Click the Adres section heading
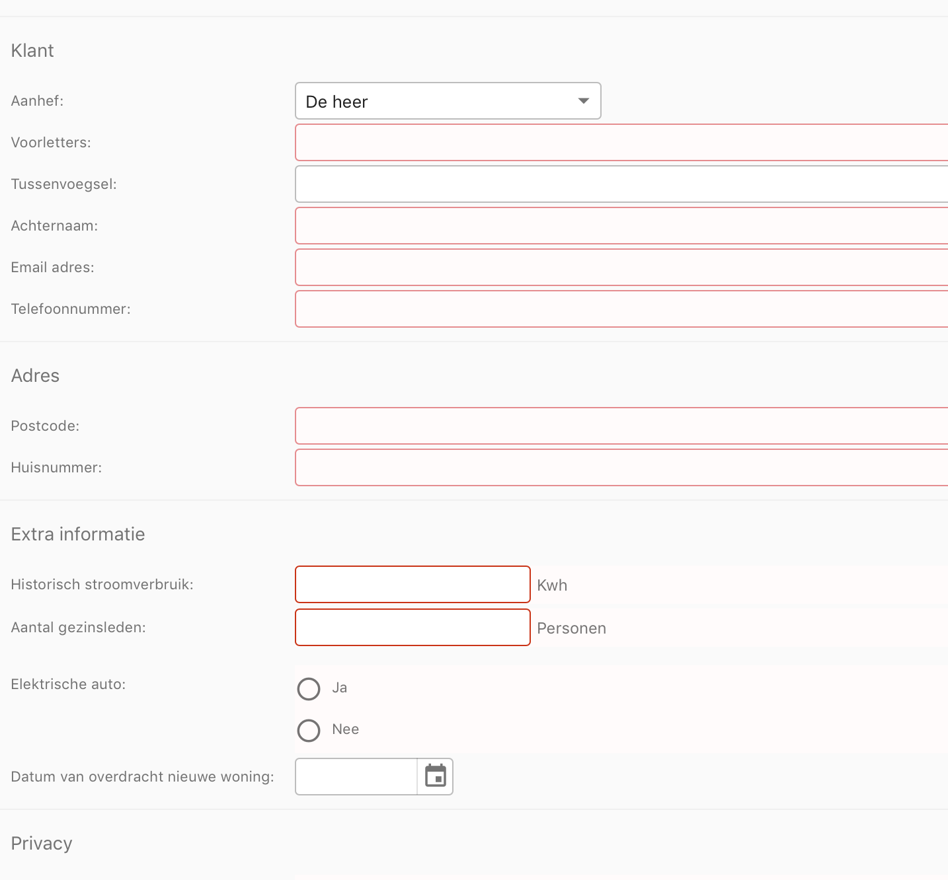Screen dimensions: 948x880 coord(35,375)
